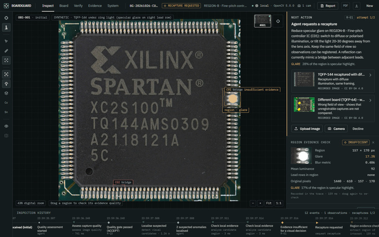Activate the region selection crosshair tool
This screenshot has height=237, width=379.
(x=6, y=60)
